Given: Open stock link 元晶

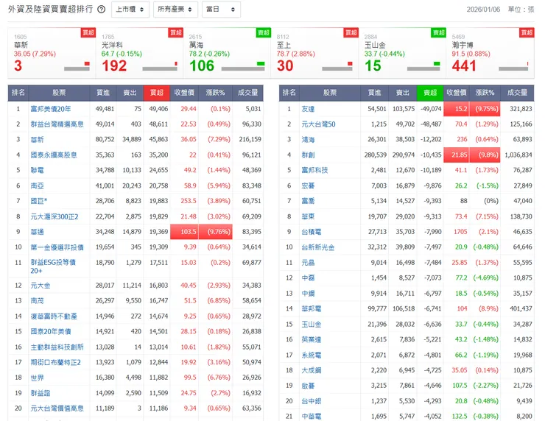Looking at the screenshot, I should coord(309,263).
